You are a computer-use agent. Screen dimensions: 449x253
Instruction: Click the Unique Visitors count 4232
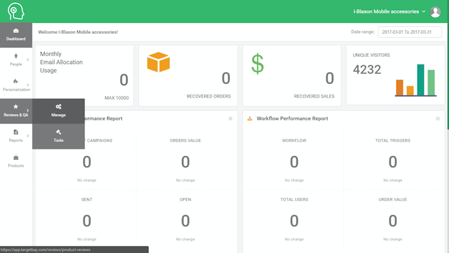[367, 70]
